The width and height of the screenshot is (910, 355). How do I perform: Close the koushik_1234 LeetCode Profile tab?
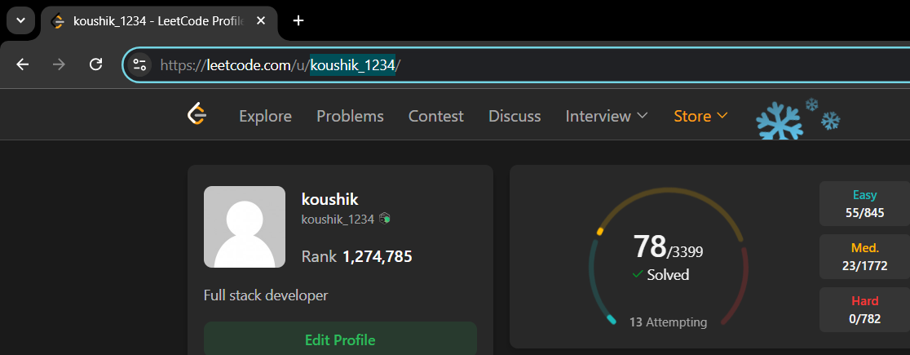261,21
